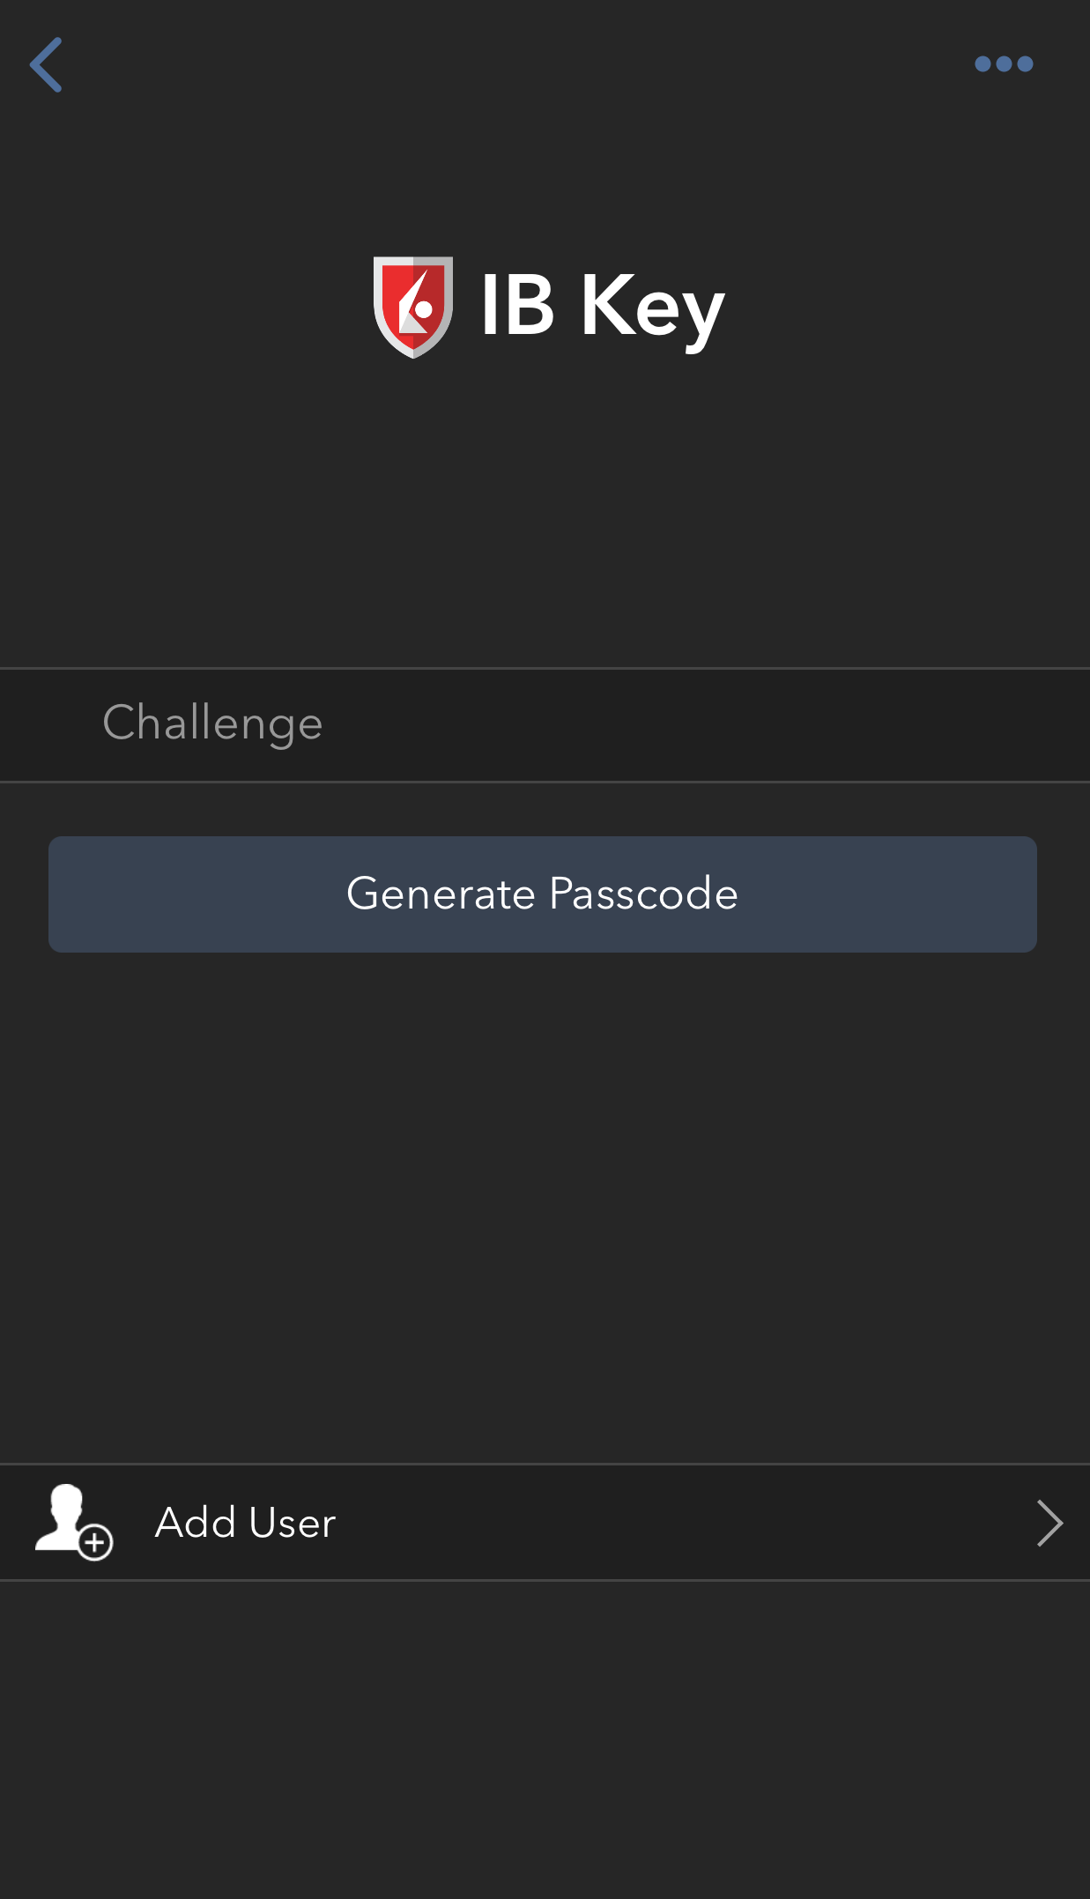Select the Add User label text
The height and width of the screenshot is (1899, 1090).
246,1522
